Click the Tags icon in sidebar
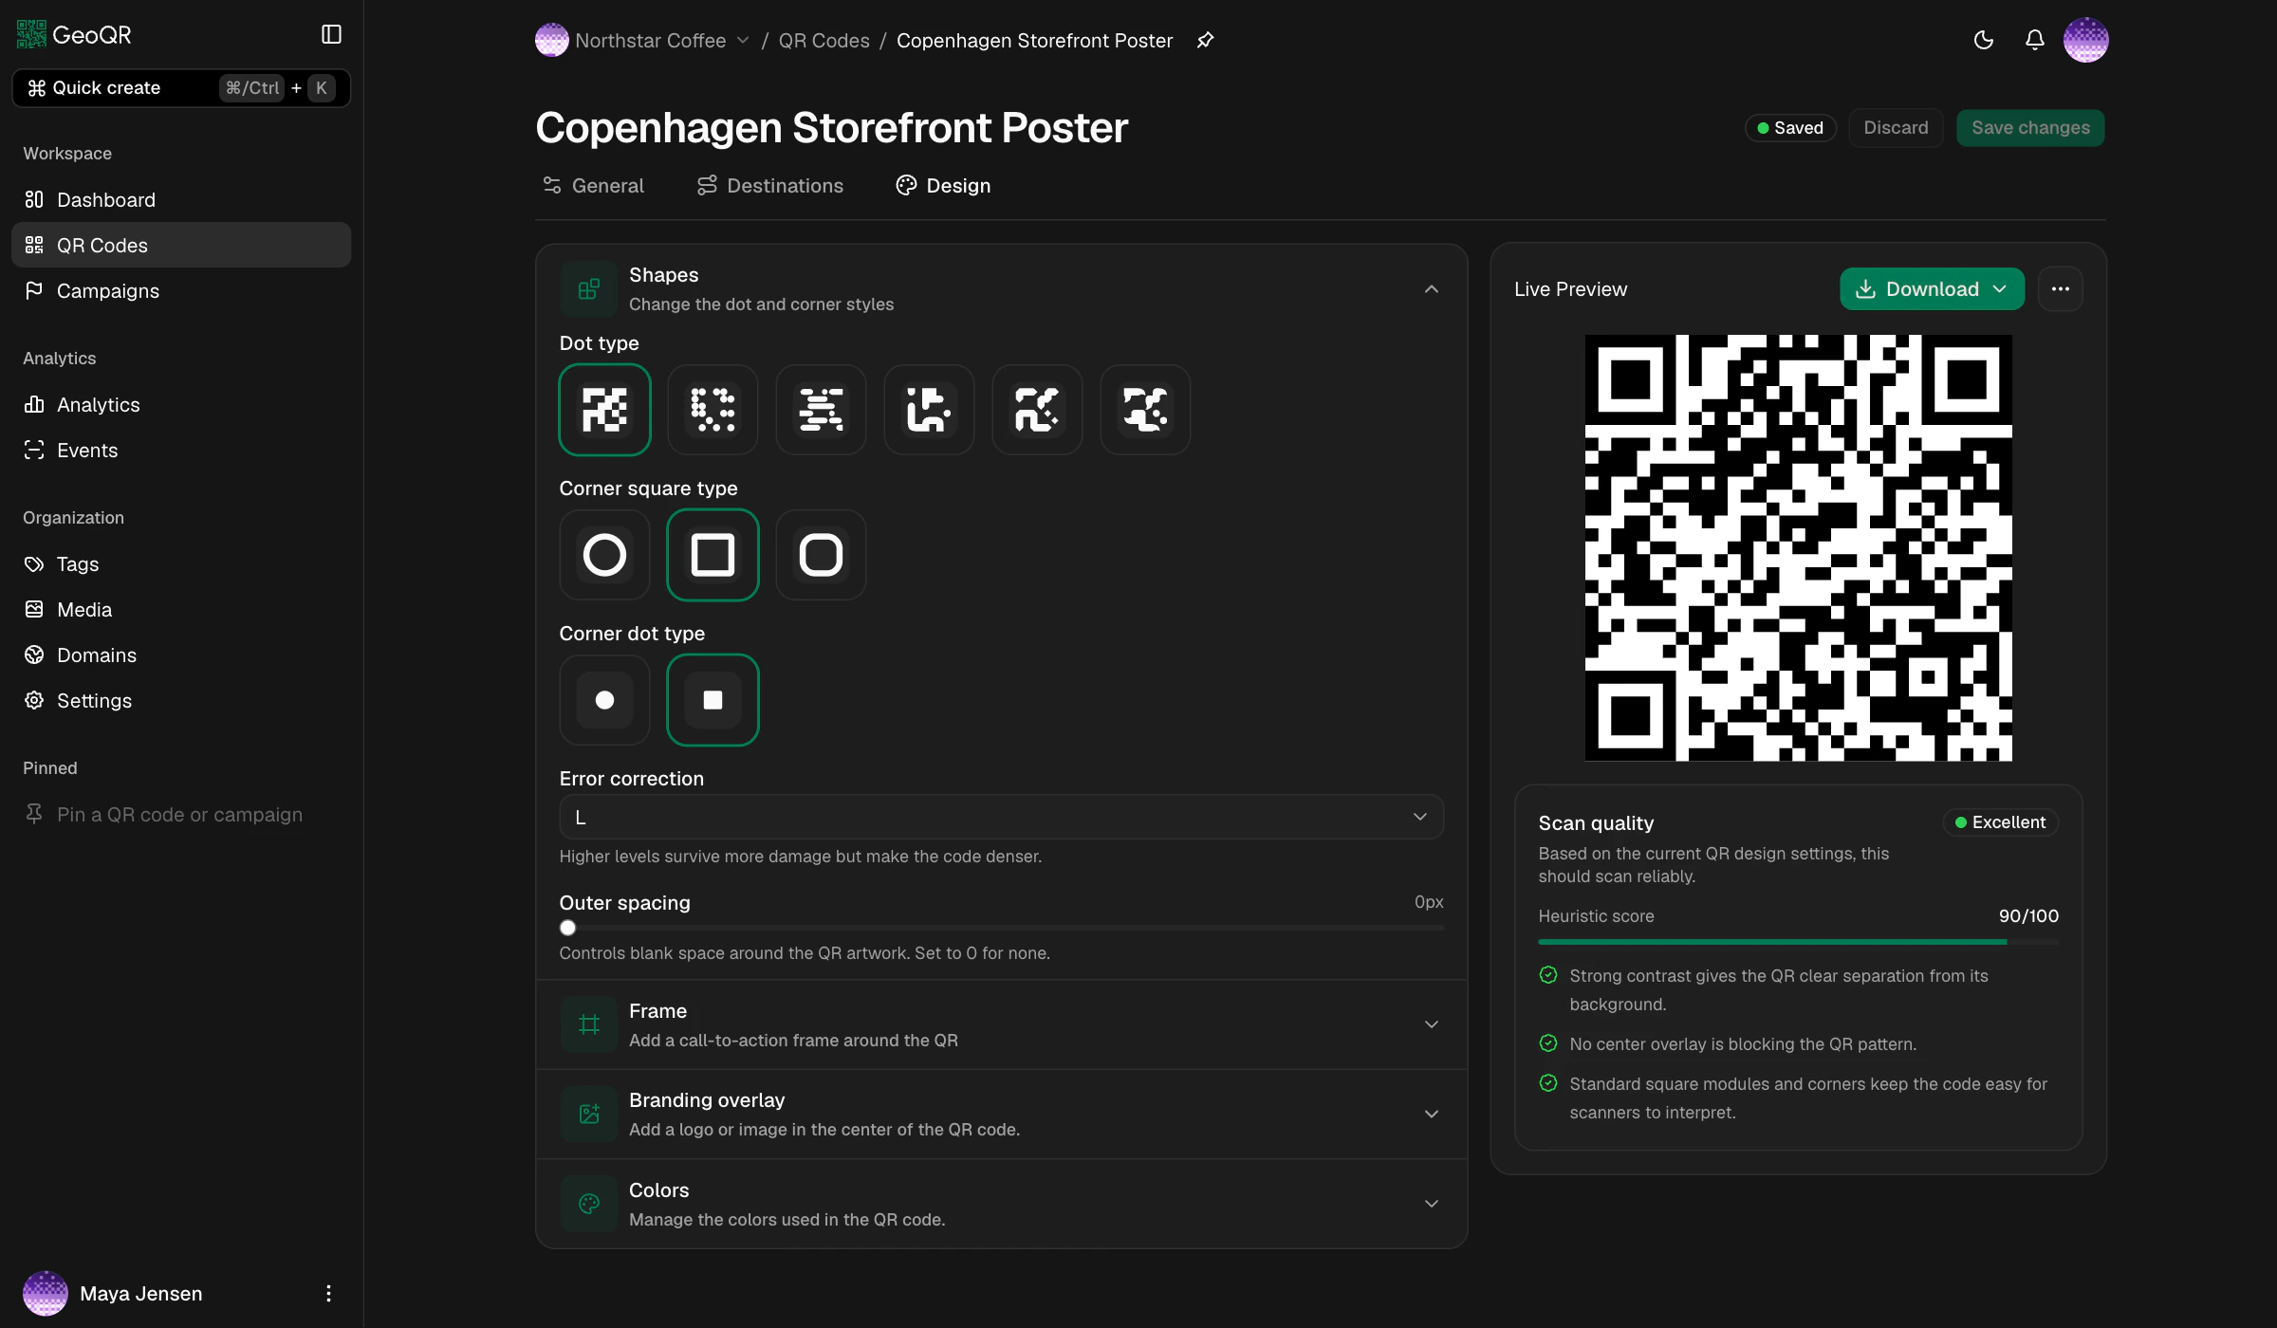 pos(34,563)
